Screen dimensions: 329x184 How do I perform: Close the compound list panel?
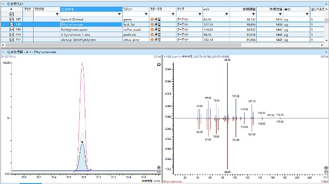326,4
